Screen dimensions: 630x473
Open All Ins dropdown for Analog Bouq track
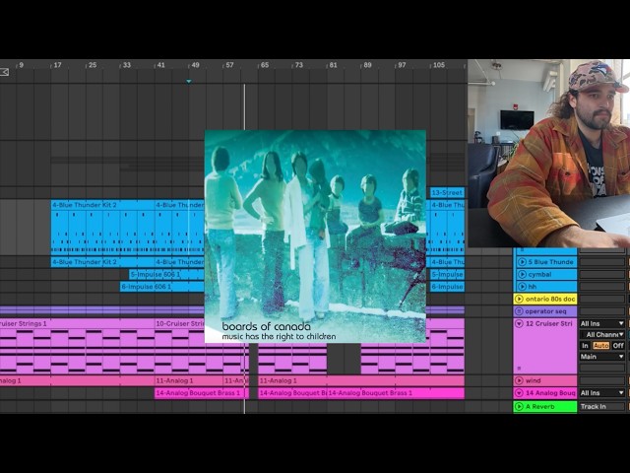pos(601,393)
